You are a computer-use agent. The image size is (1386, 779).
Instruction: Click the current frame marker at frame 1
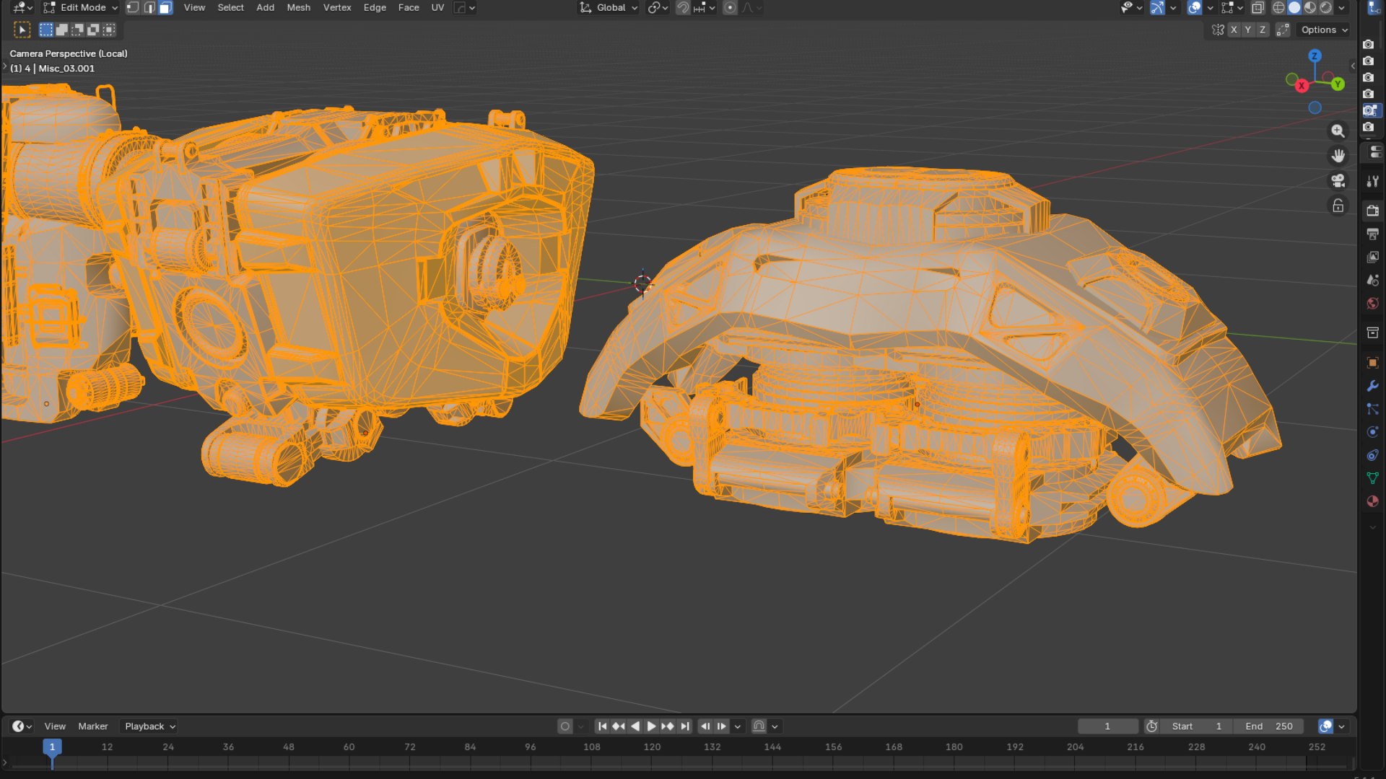click(x=52, y=747)
